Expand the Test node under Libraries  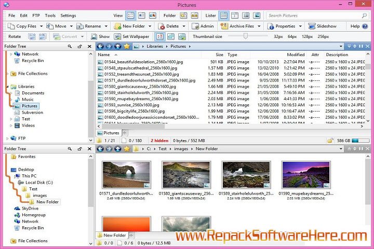point(11,119)
